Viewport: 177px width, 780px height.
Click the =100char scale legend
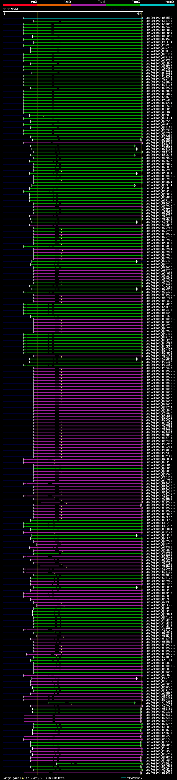coord(131,778)
